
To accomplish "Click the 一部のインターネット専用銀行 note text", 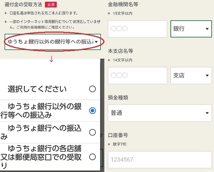I will pos(55,24).
